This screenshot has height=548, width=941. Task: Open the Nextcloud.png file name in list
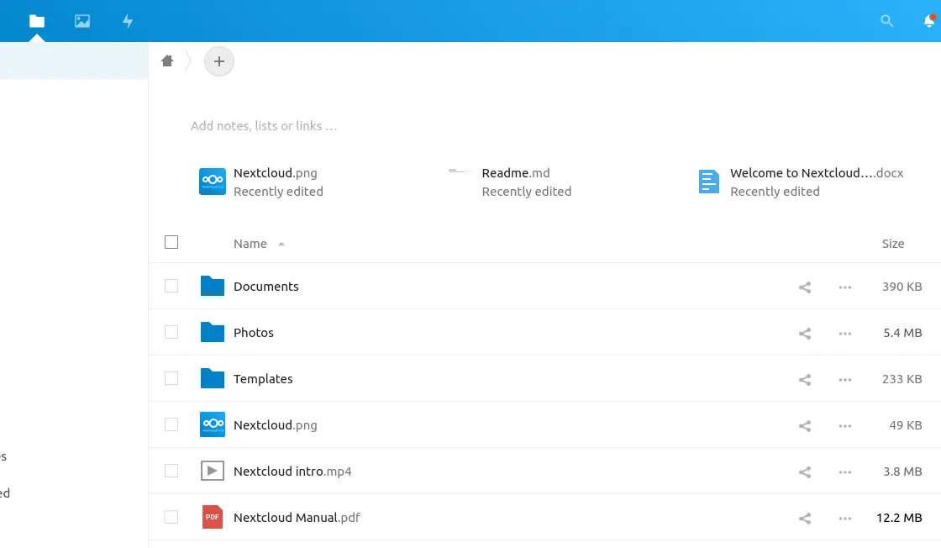click(x=275, y=425)
